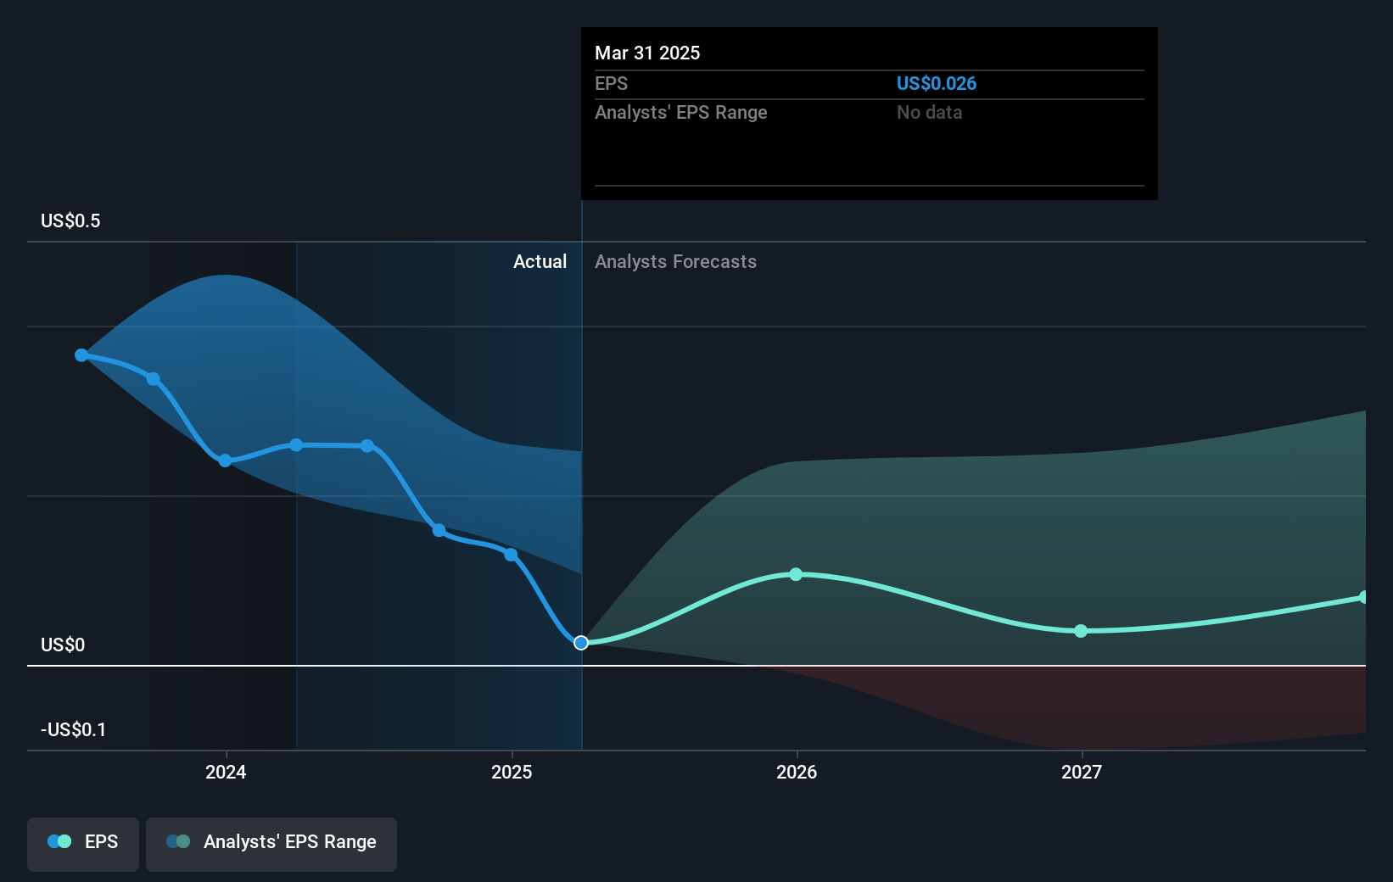The image size is (1393, 882).
Task: Toggle the EPS legend series
Action: coord(83,844)
